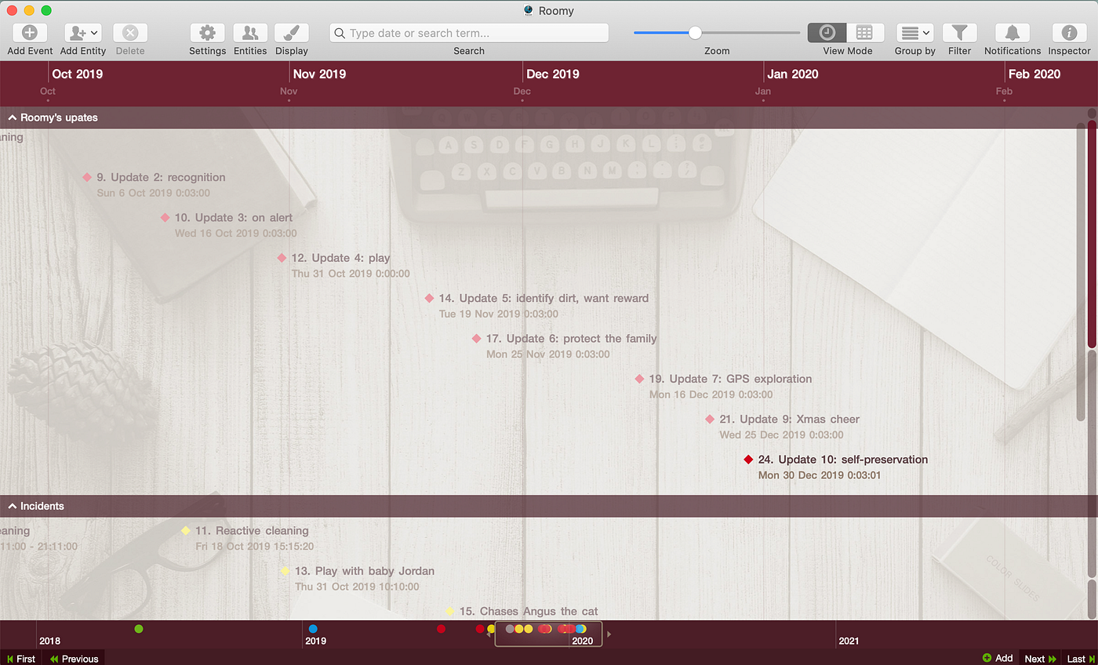Viewport: 1098px width, 665px height.
Task: Select event 15. Chases Angus the cat
Action: pyautogui.click(x=529, y=611)
